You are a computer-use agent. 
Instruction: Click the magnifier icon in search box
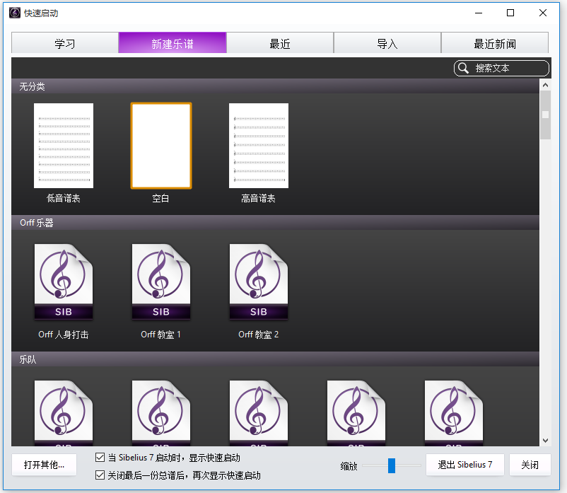464,69
